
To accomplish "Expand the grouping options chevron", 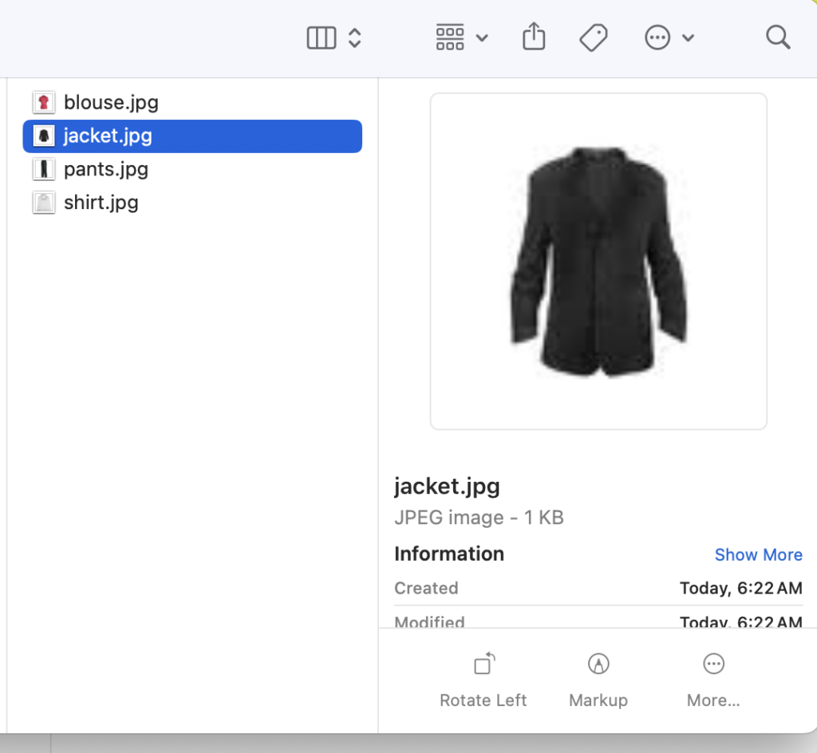I will point(482,37).
